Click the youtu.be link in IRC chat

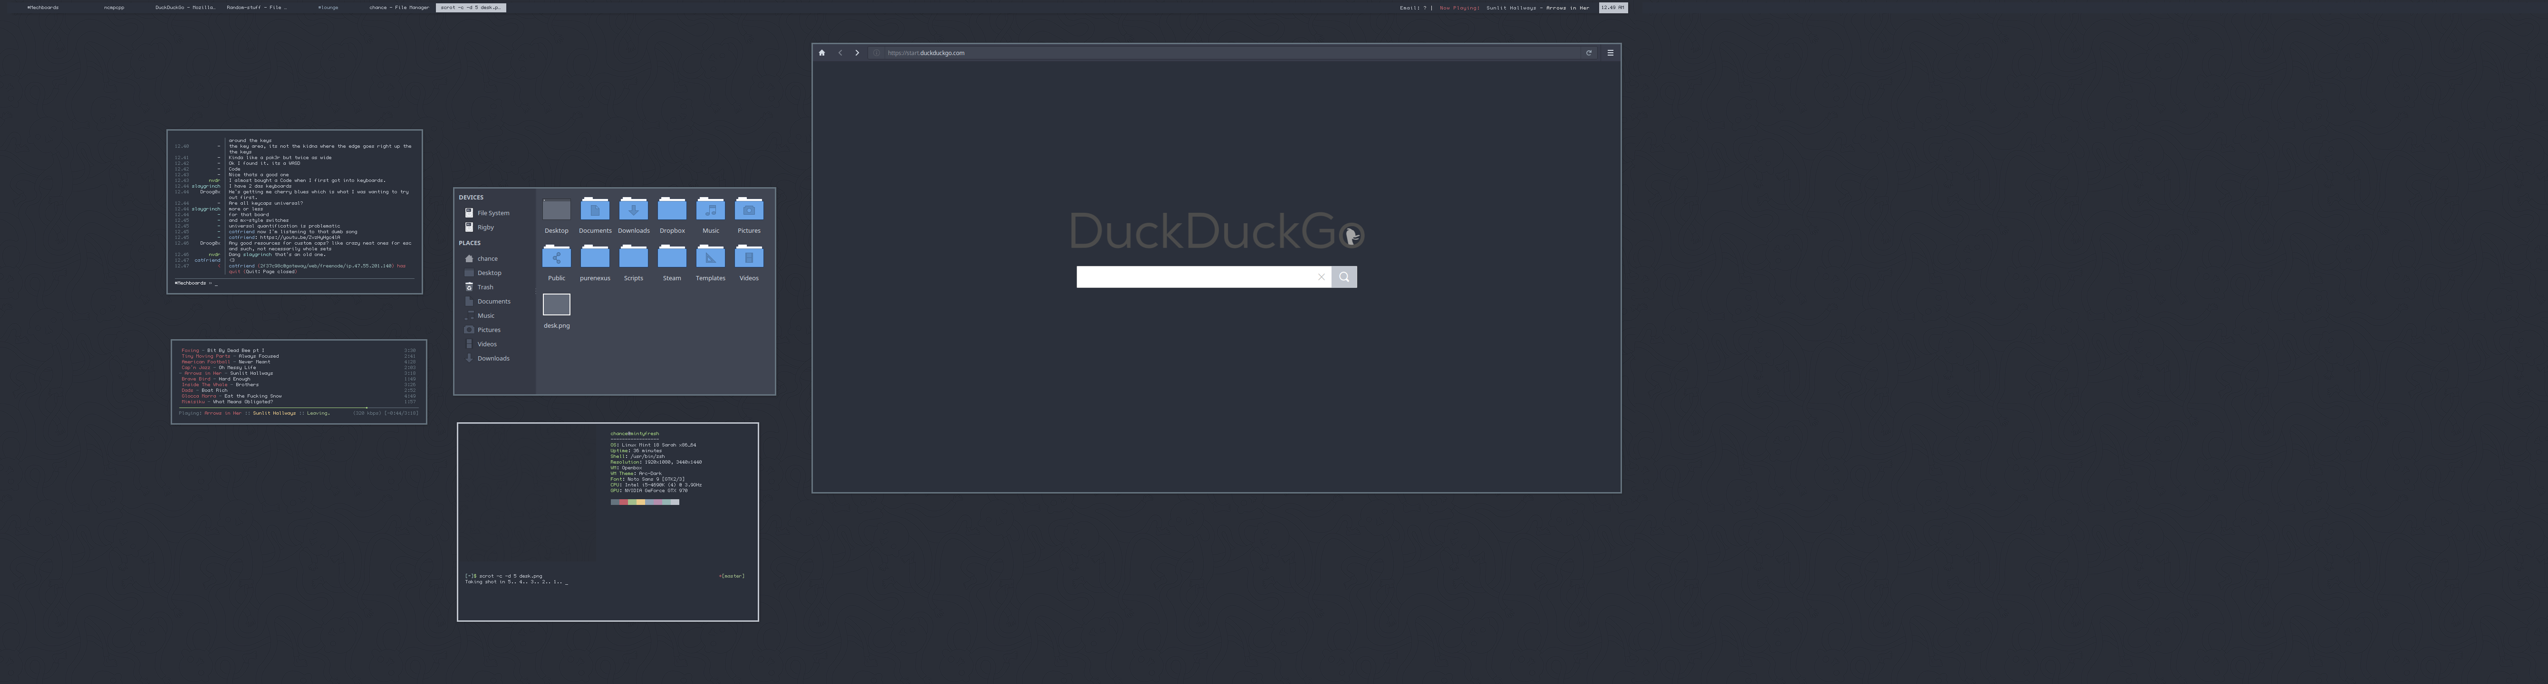(x=301, y=237)
